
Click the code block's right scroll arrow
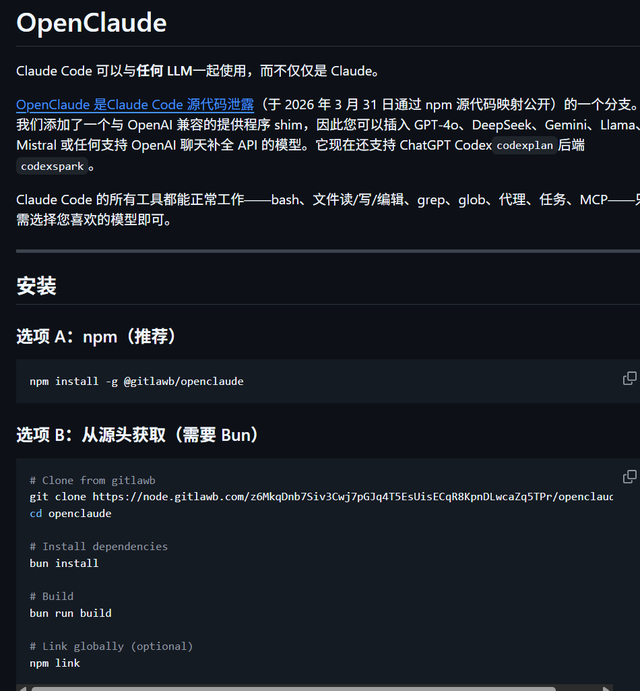606,688
